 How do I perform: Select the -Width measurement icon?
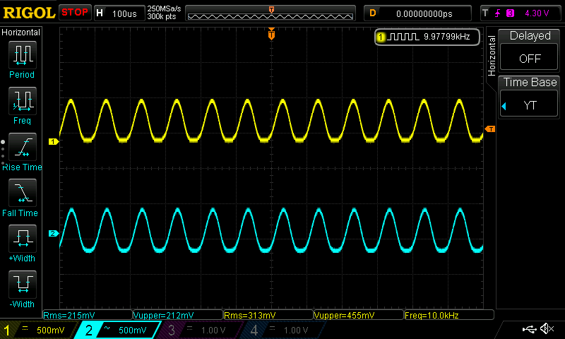pyautogui.click(x=22, y=285)
